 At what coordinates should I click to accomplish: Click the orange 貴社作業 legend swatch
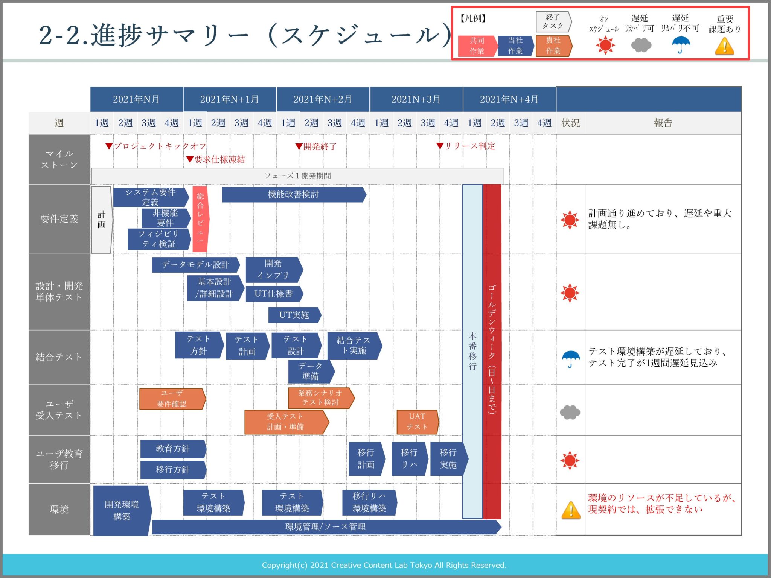pyautogui.click(x=553, y=46)
